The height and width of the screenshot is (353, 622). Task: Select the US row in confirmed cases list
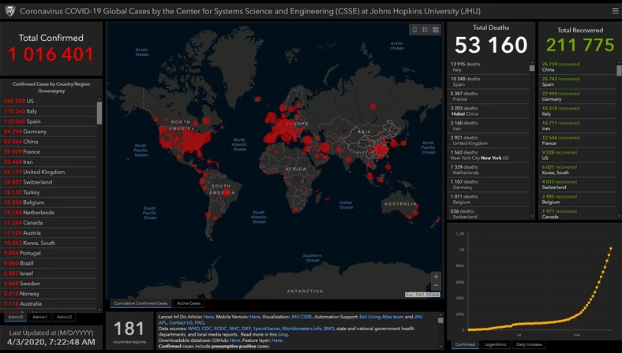point(49,101)
